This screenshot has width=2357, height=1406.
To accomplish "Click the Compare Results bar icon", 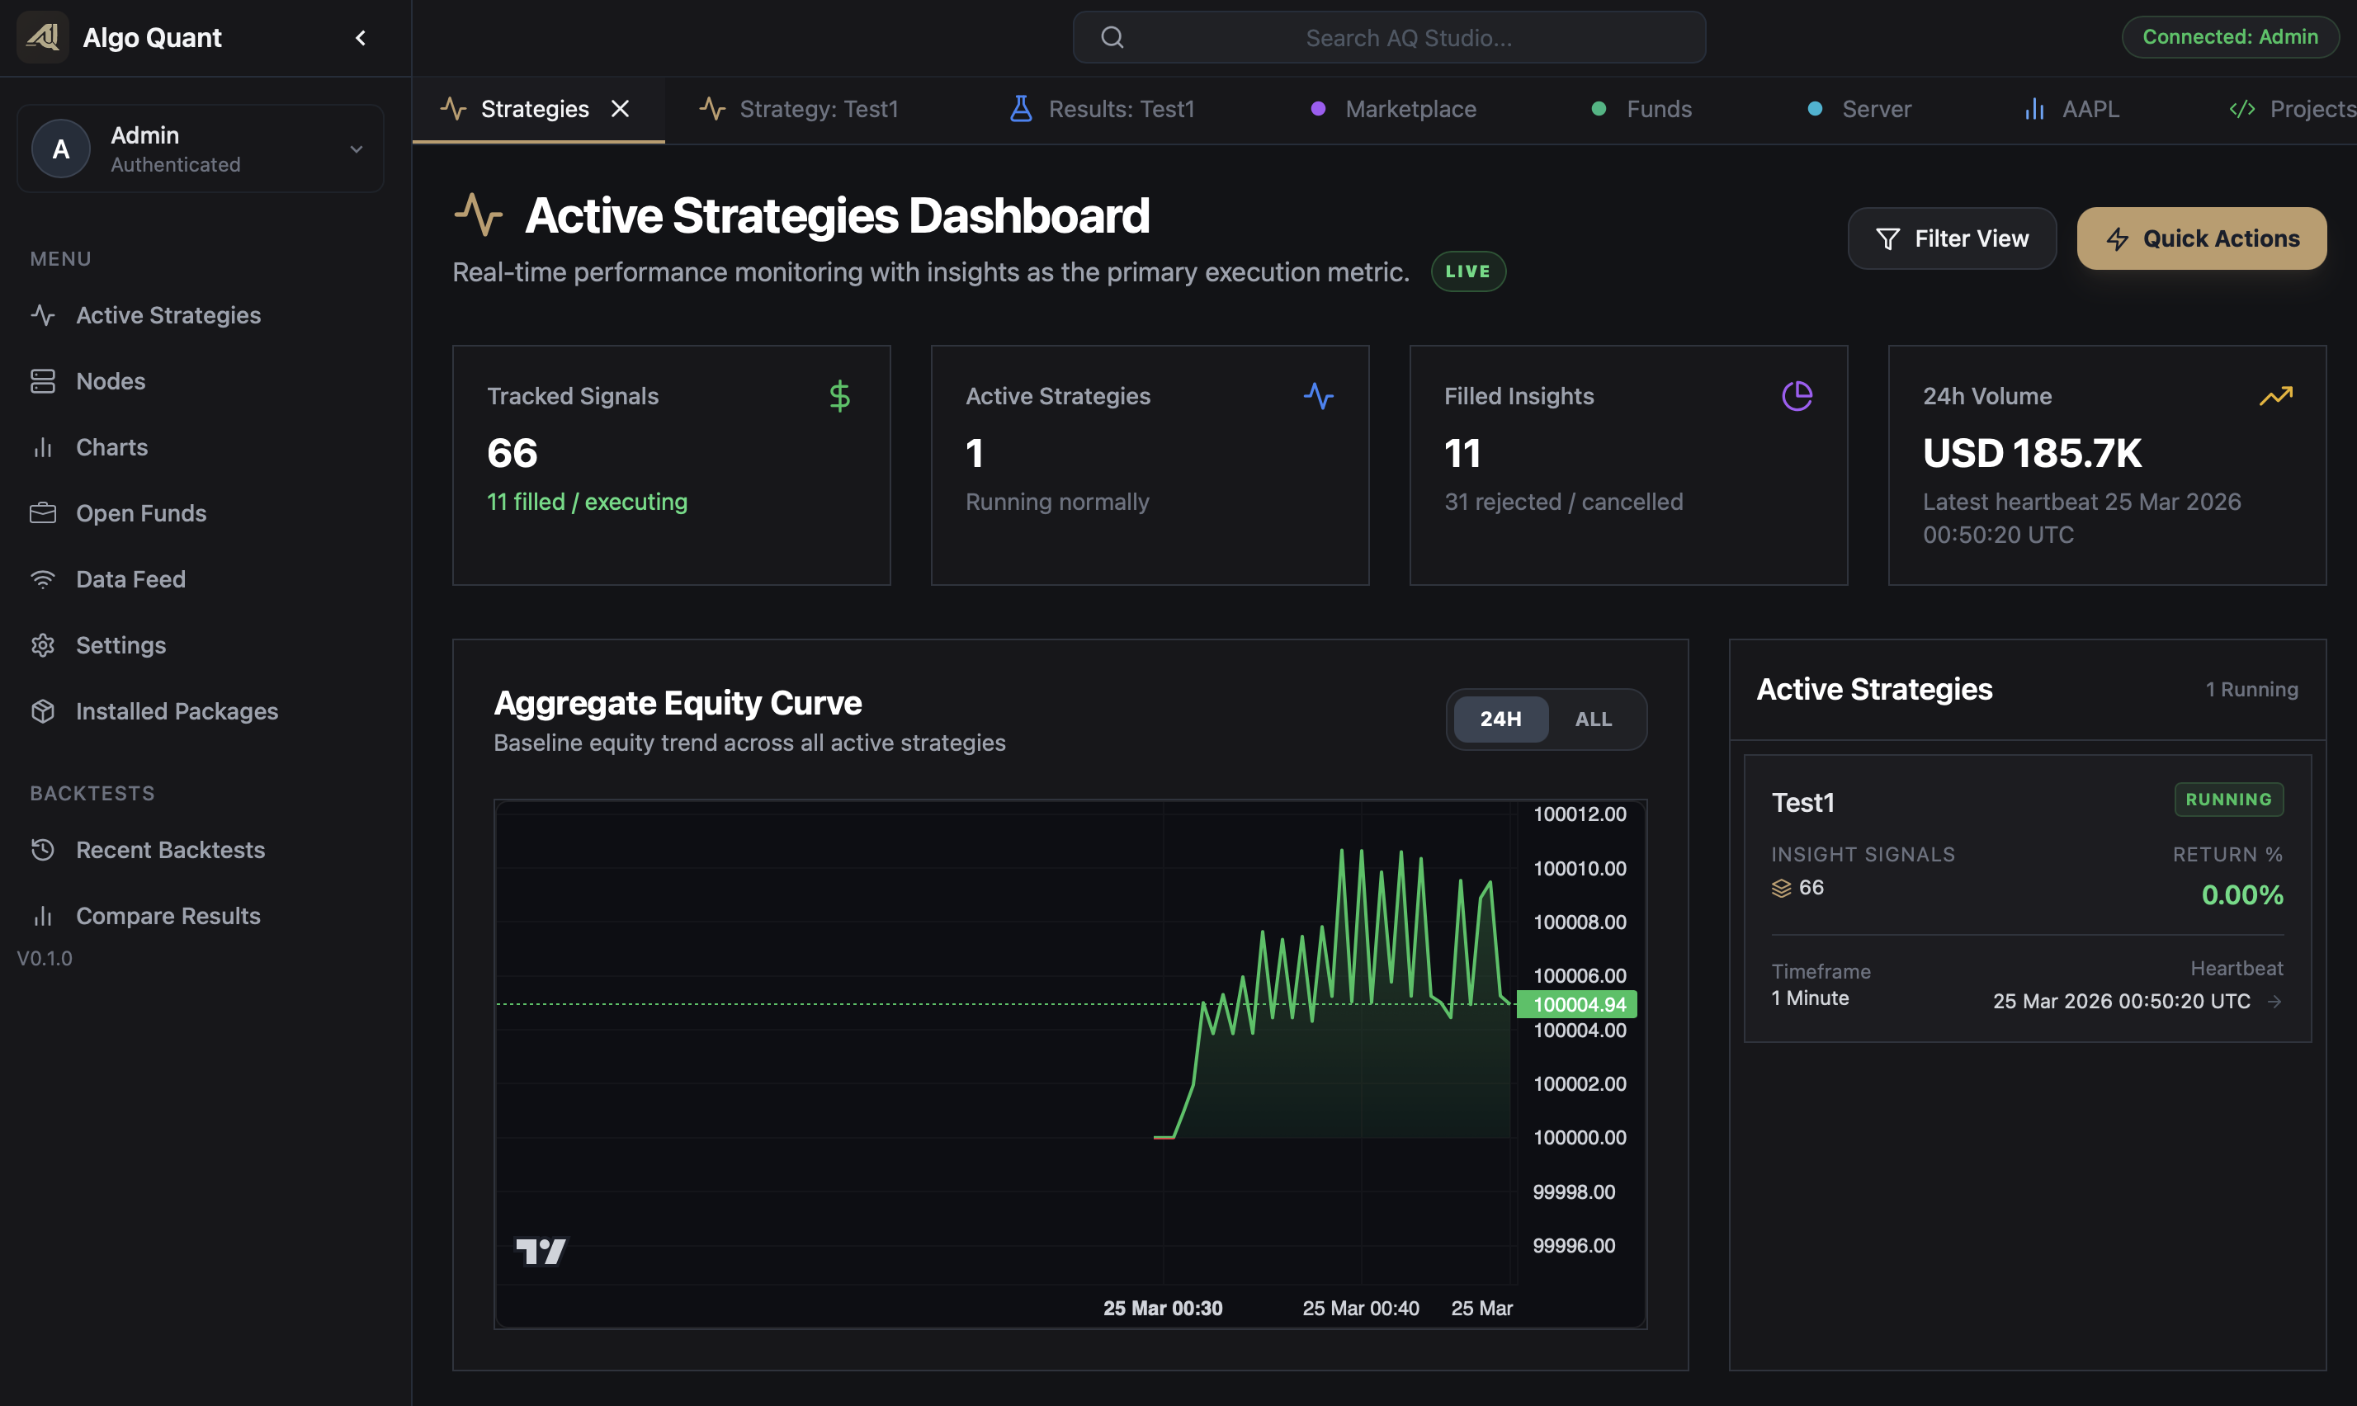I will tap(43, 915).
